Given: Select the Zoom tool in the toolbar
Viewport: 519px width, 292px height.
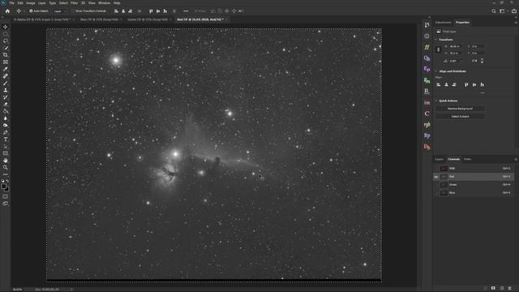Looking at the screenshot, I should [6, 168].
